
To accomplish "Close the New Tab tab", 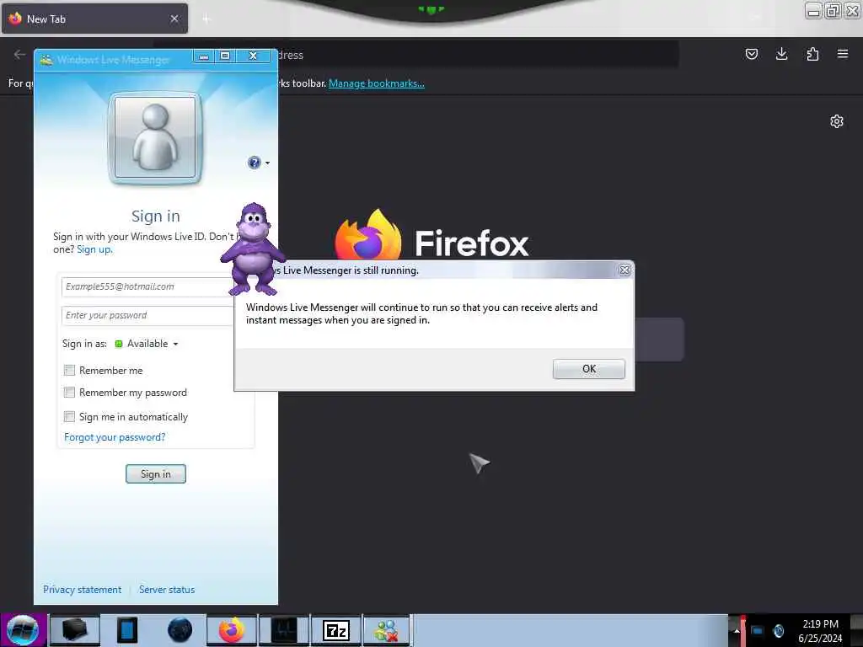I will coord(174,19).
